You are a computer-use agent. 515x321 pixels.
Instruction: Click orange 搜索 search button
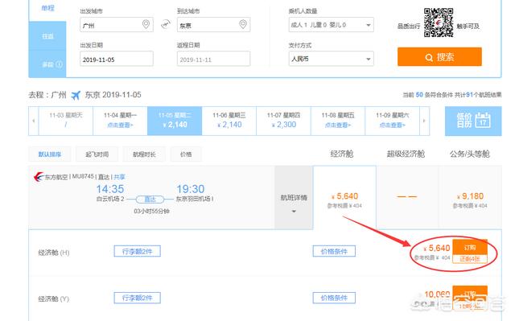pyautogui.click(x=439, y=57)
